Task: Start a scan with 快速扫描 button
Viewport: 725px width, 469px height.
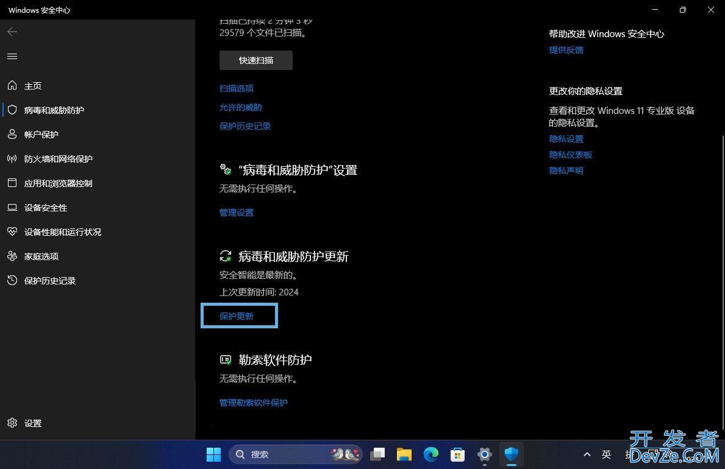Action: 255,60
